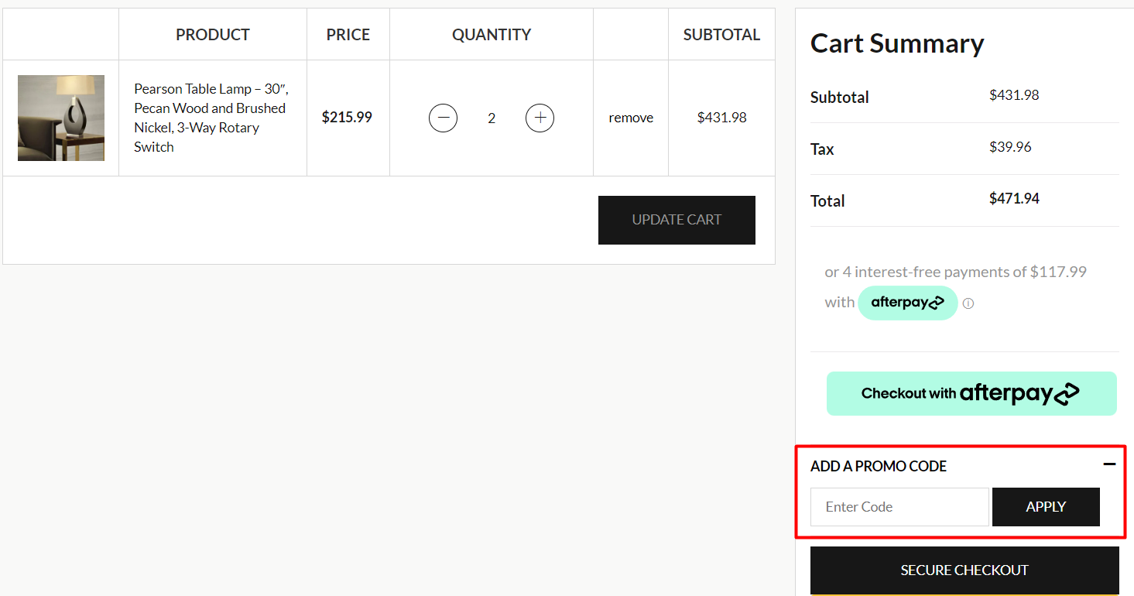
Task: Click the Total amount $471.94
Action: click(x=1014, y=198)
